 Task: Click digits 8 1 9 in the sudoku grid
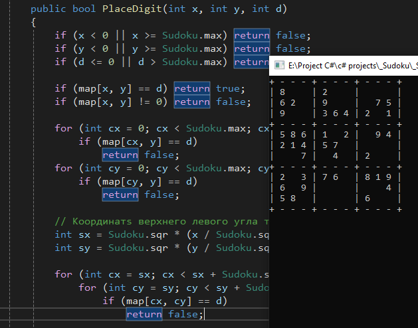tap(378, 177)
